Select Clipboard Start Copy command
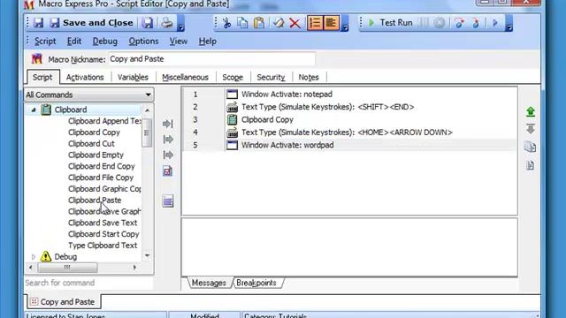 coord(103,234)
